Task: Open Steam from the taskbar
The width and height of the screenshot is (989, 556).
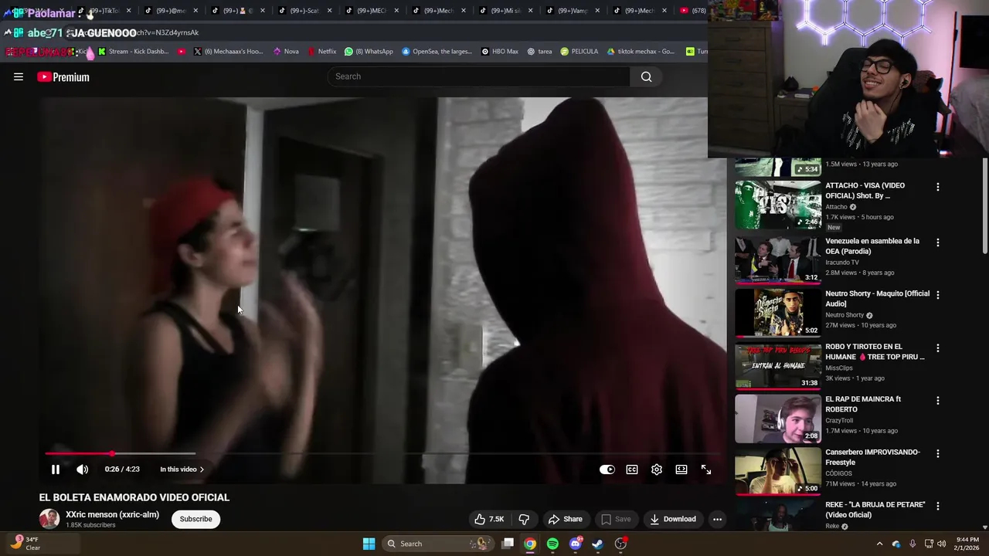Action: 597,544
